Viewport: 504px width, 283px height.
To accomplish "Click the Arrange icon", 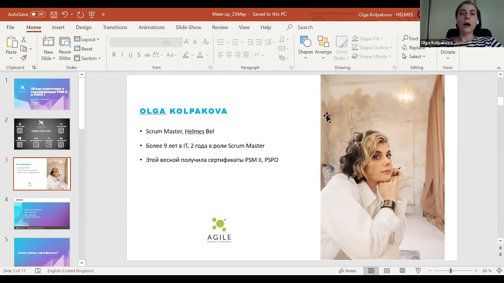I will [323, 42].
